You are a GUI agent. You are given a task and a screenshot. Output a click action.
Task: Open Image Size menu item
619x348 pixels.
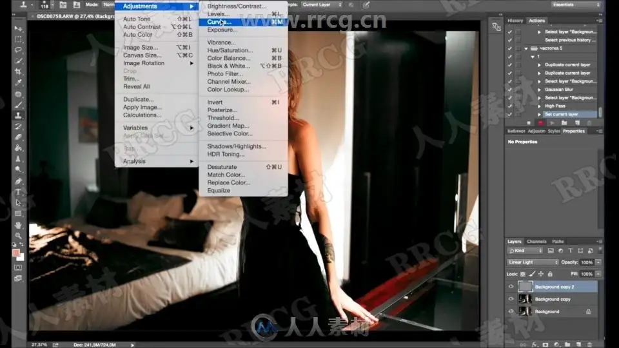157,47
